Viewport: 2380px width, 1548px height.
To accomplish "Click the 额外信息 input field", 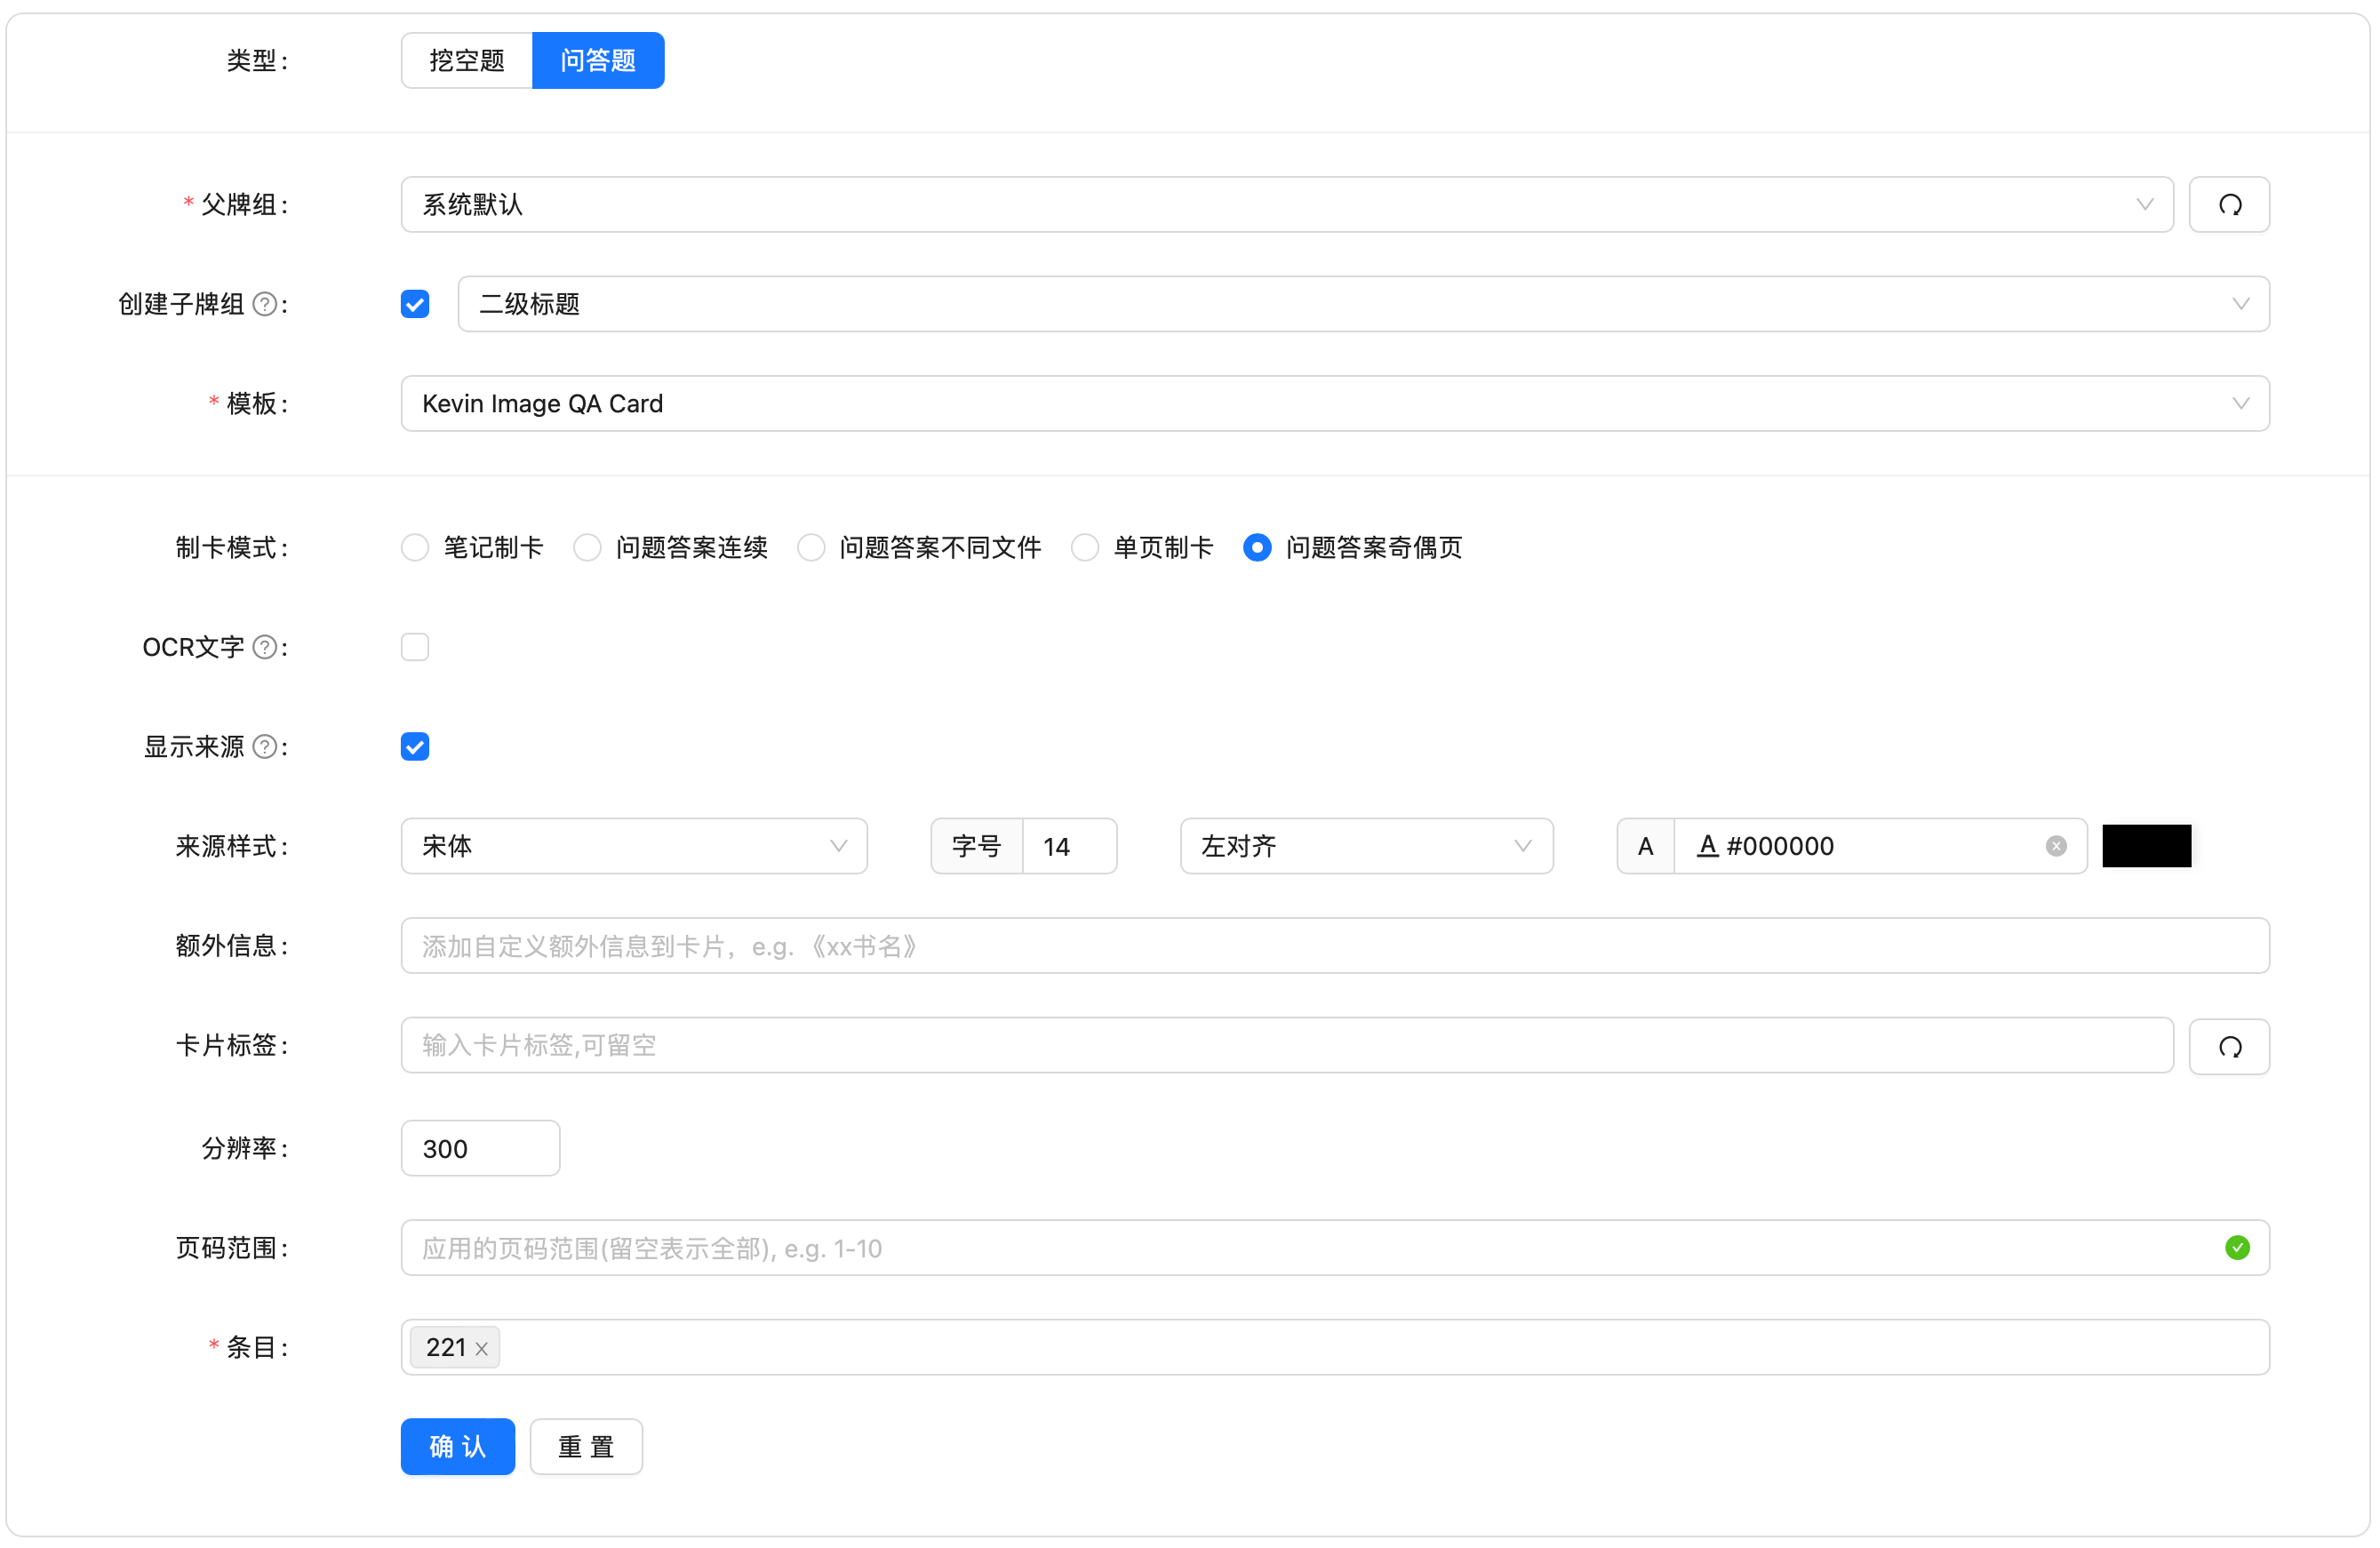I will [x=1334, y=946].
